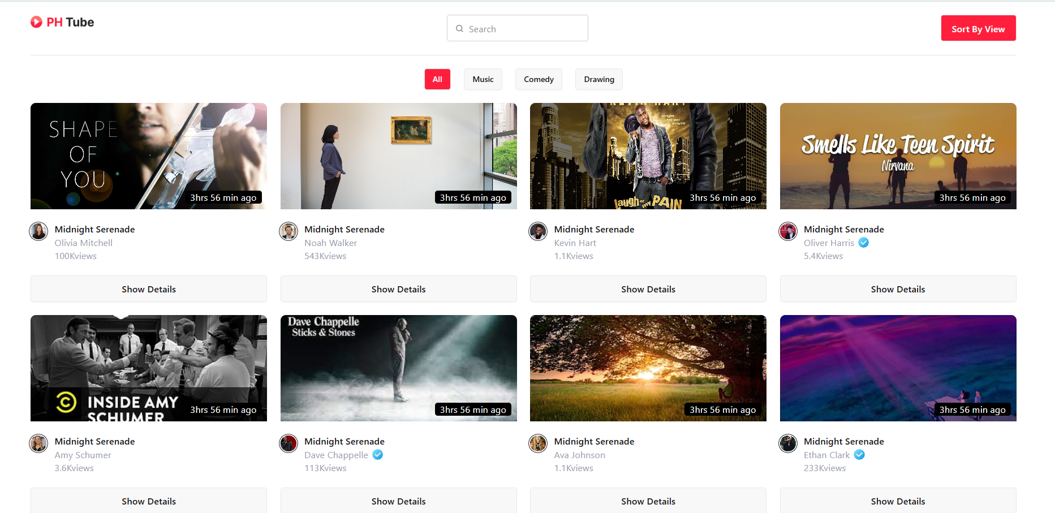Click time badge on Smells Like Teen Spirit thumbnail
The image size is (1055, 513).
(972, 197)
